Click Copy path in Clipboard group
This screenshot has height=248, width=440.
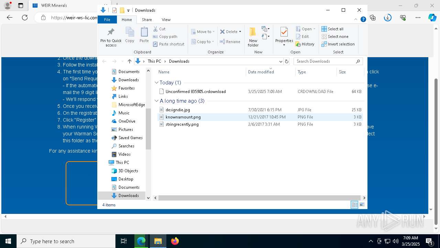pos(165,37)
